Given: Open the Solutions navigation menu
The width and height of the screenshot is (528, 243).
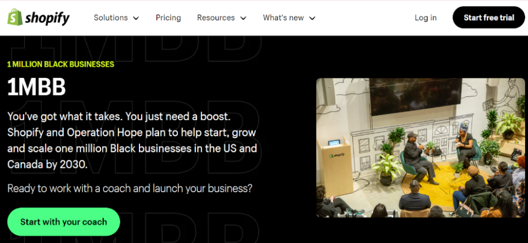Looking at the screenshot, I should pyautogui.click(x=111, y=17).
